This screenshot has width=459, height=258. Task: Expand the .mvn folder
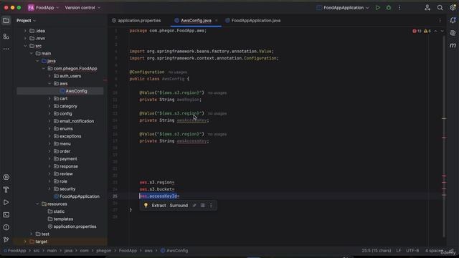point(25,38)
